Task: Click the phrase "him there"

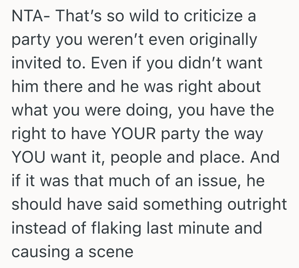Action: 47,87
